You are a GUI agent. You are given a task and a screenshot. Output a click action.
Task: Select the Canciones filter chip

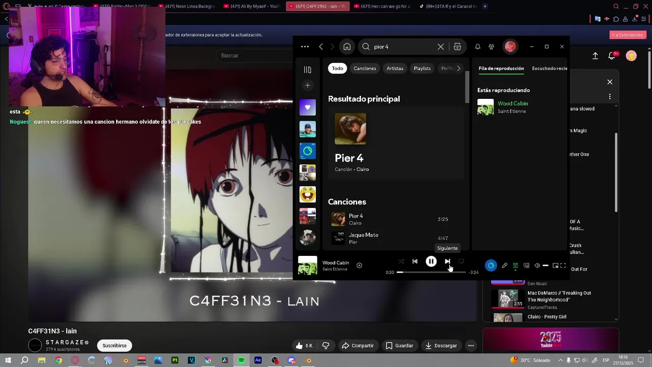(365, 68)
